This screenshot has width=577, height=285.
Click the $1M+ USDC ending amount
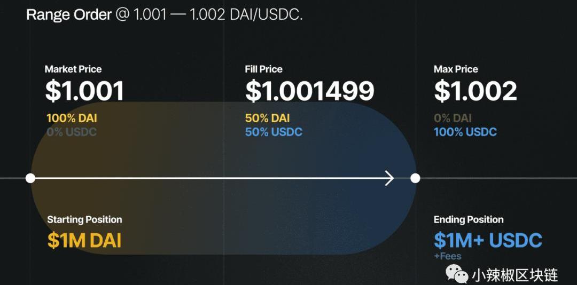[x=488, y=241]
